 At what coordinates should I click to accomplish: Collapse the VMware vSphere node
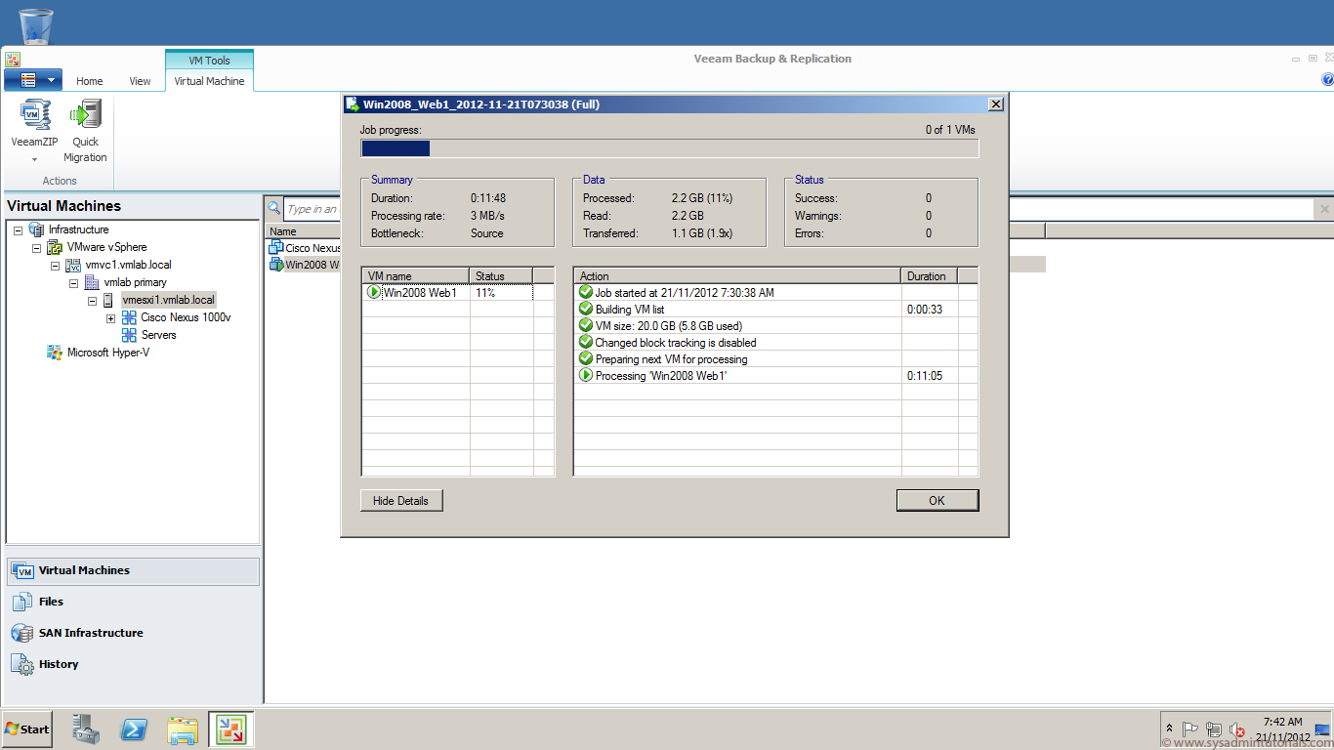tap(37, 247)
